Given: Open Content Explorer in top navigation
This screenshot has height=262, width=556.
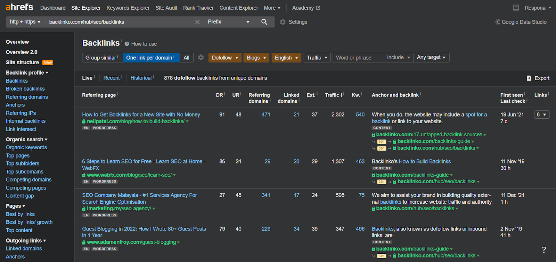Looking at the screenshot, I should pos(239,8).
